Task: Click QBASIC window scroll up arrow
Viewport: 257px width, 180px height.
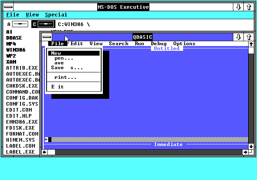Action: pyautogui.click(x=251, y=44)
